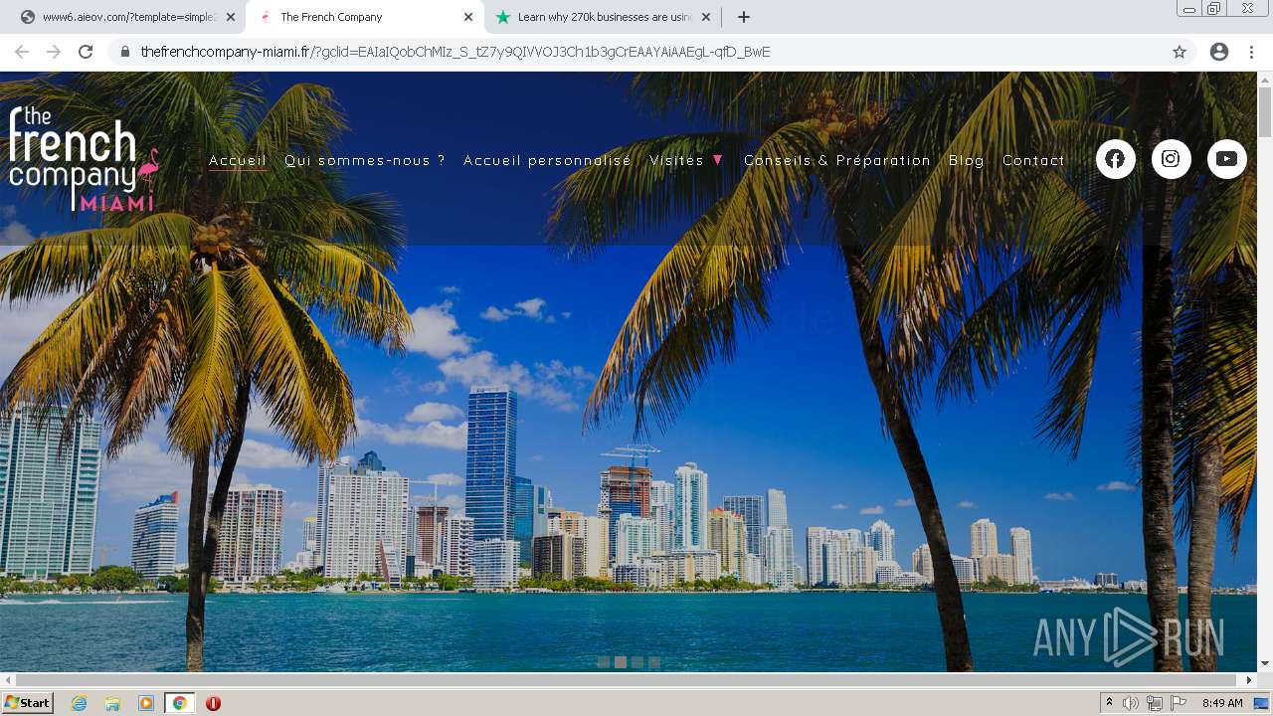Viewport: 1273px width, 716px height.
Task: Bookmark this page with the star icon
Action: click(x=1180, y=52)
